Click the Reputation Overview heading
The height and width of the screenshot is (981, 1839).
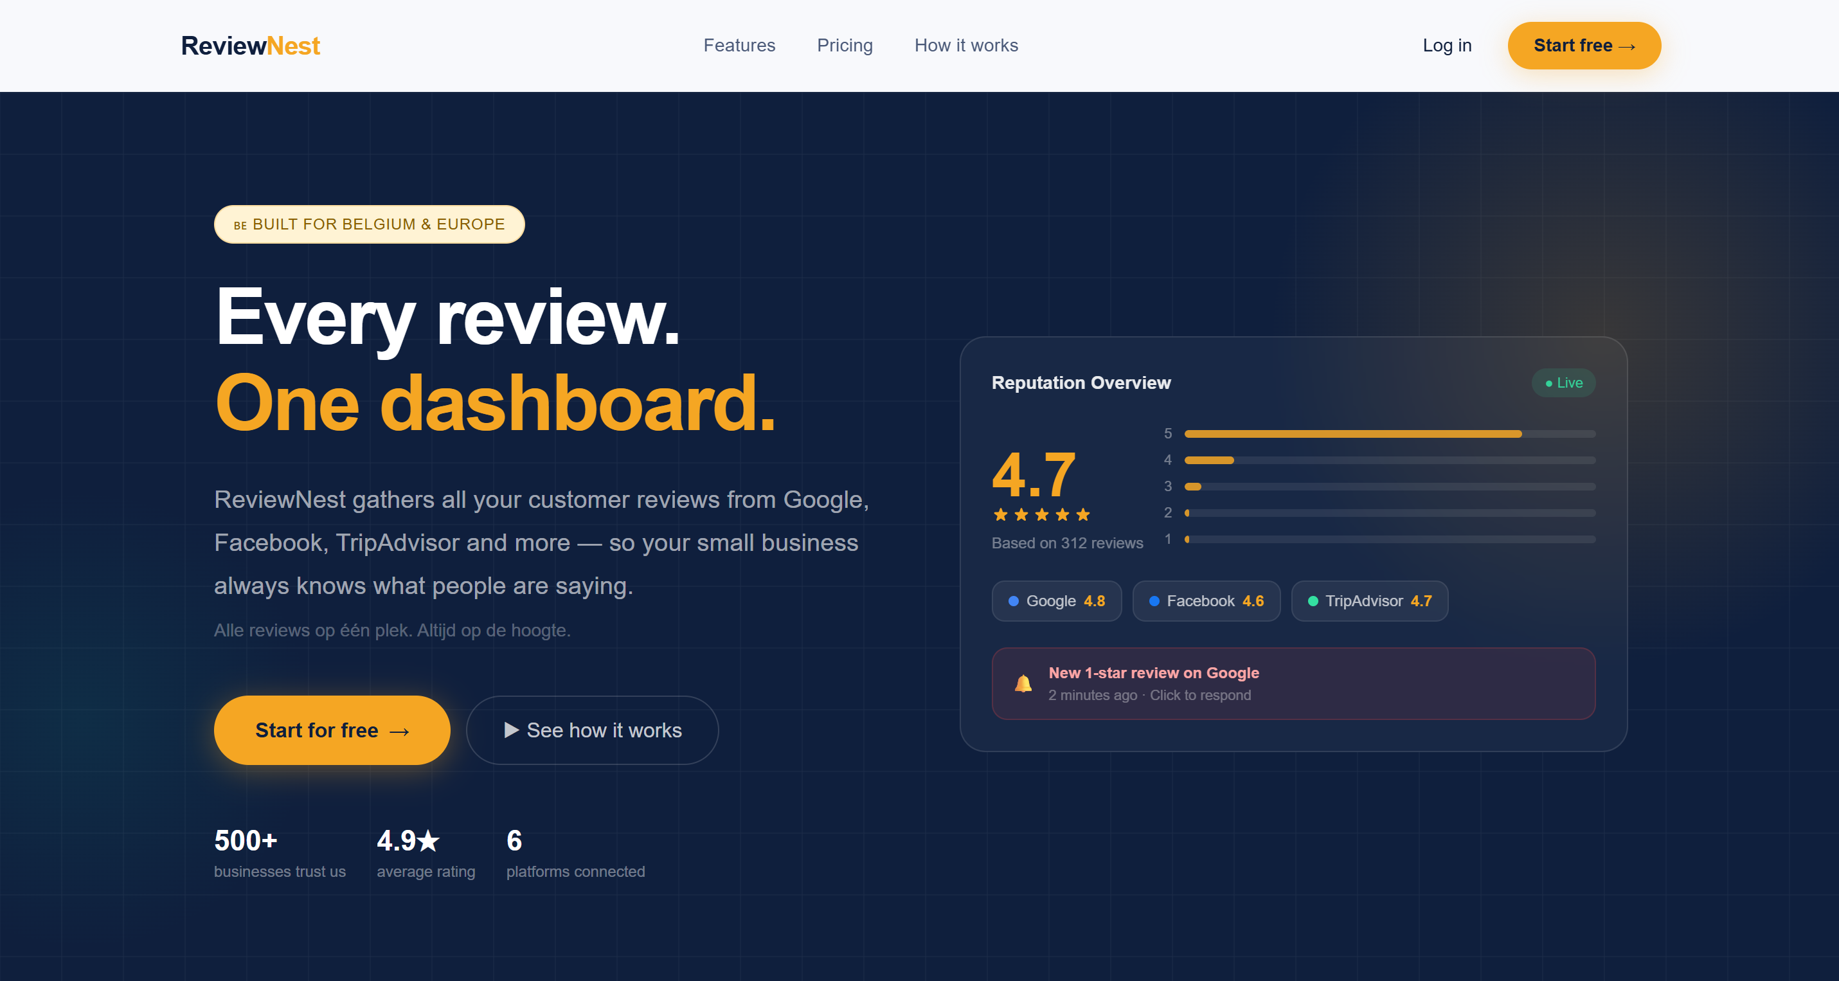pos(1081,382)
